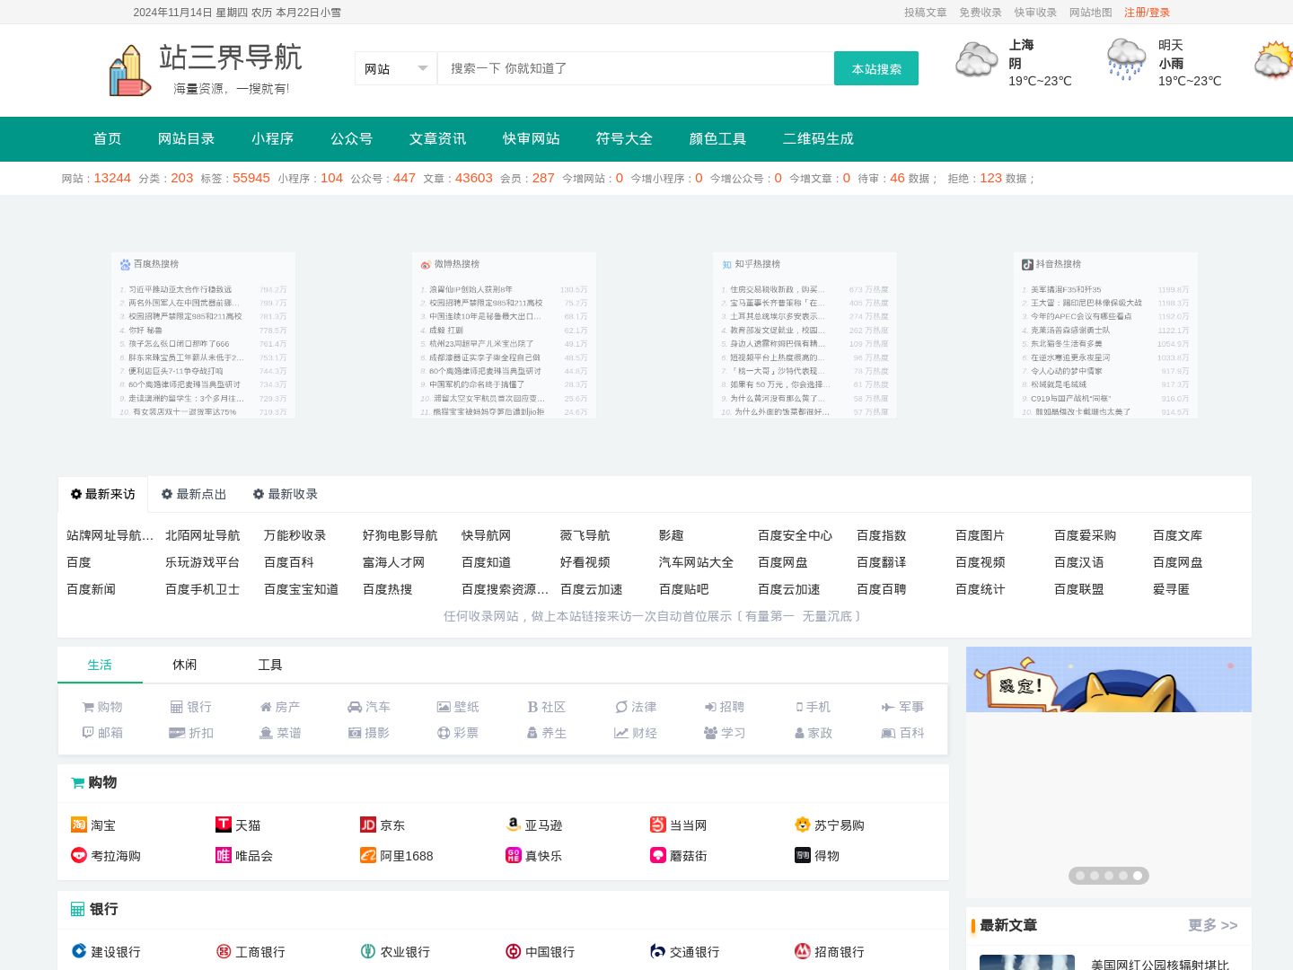Select the 汽车 car category
Screen dimensions: 1293x970
pos(369,707)
